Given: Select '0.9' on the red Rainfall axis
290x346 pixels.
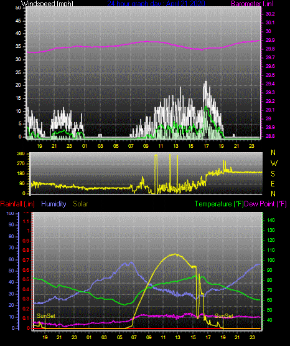Looking at the screenshot, I should click(x=26, y=241).
